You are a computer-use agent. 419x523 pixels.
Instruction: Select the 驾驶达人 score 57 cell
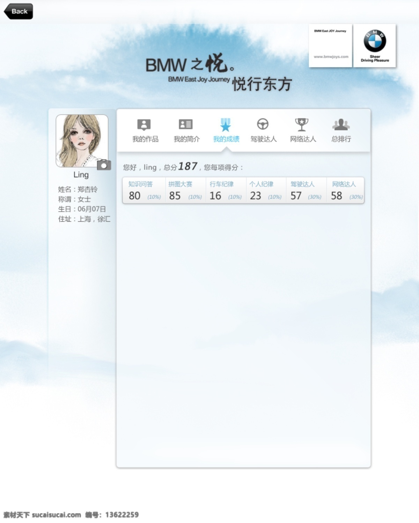point(306,190)
